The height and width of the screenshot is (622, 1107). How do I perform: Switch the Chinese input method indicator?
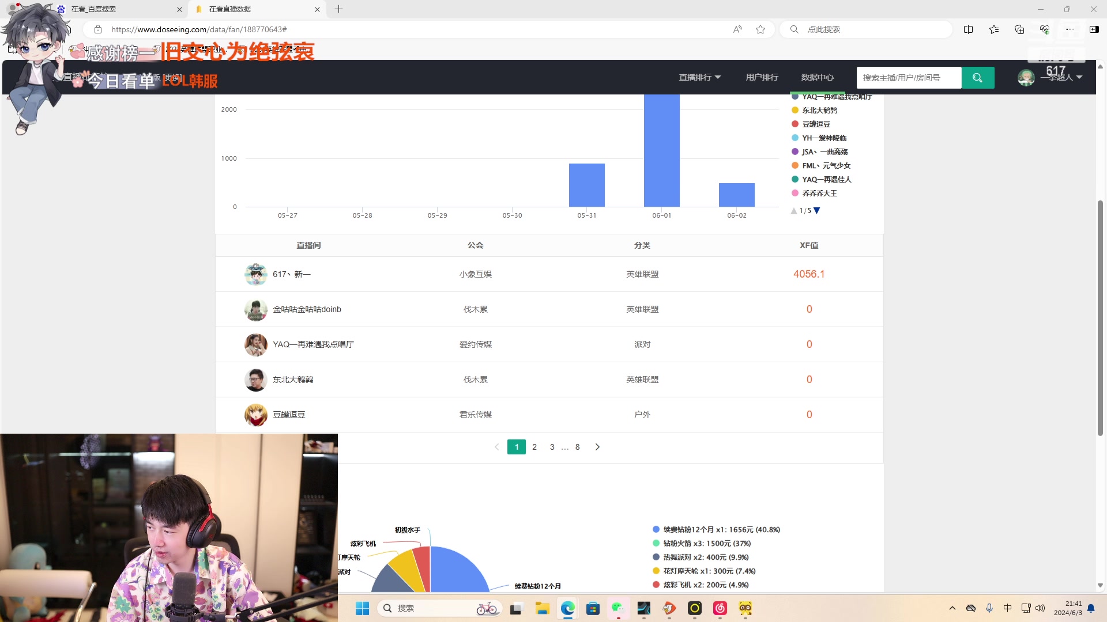tap(1007, 608)
